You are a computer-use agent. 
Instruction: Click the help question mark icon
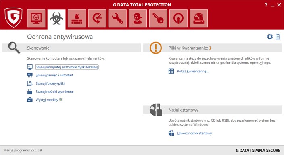[266, 5]
